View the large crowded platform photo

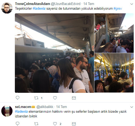pos(54,53)
